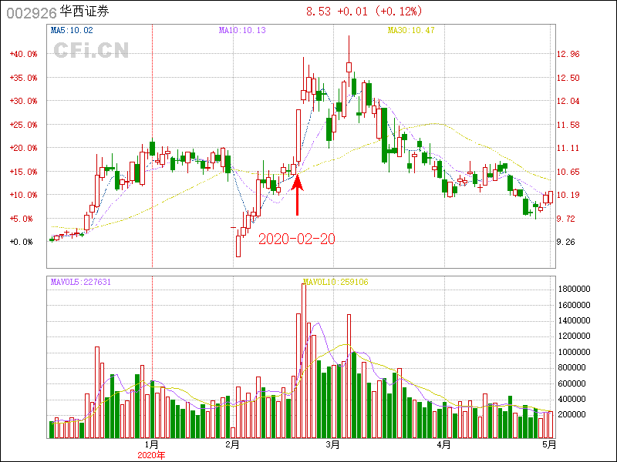This screenshot has width=617, height=462.
Task: Click the MAVOL10:259106 volume label
Action: (335, 282)
